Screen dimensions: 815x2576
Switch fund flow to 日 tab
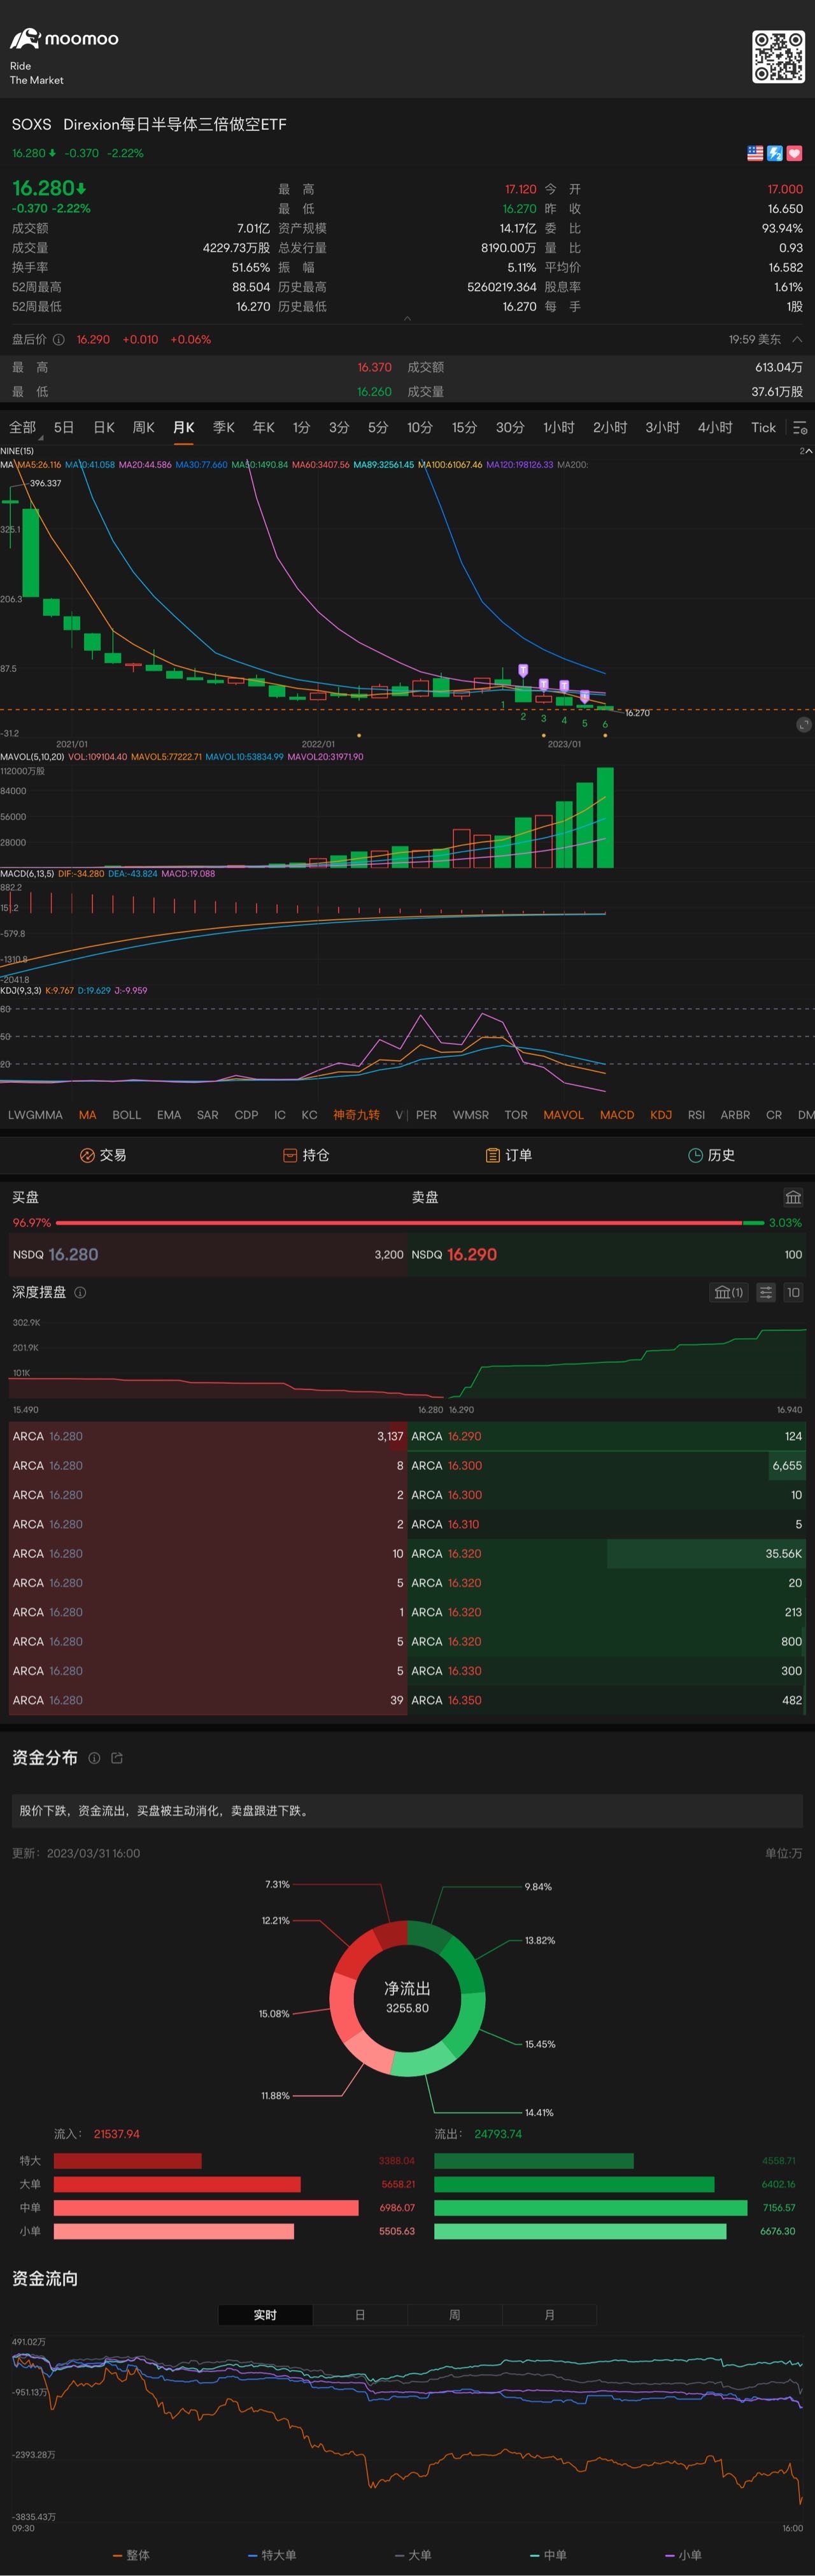(360, 2315)
